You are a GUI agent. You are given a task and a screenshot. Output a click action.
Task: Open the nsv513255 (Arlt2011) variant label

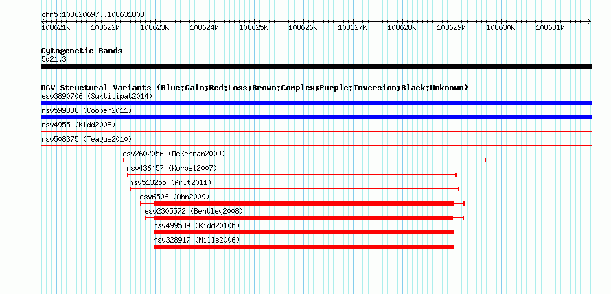(x=170, y=182)
